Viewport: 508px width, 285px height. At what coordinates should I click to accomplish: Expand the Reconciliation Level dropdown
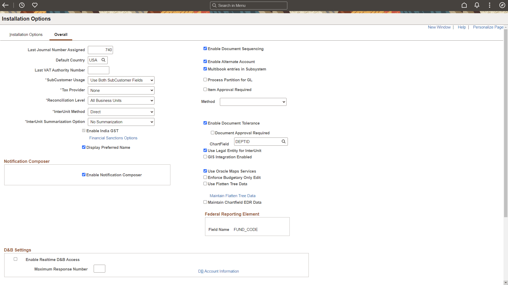click(121, 100)
